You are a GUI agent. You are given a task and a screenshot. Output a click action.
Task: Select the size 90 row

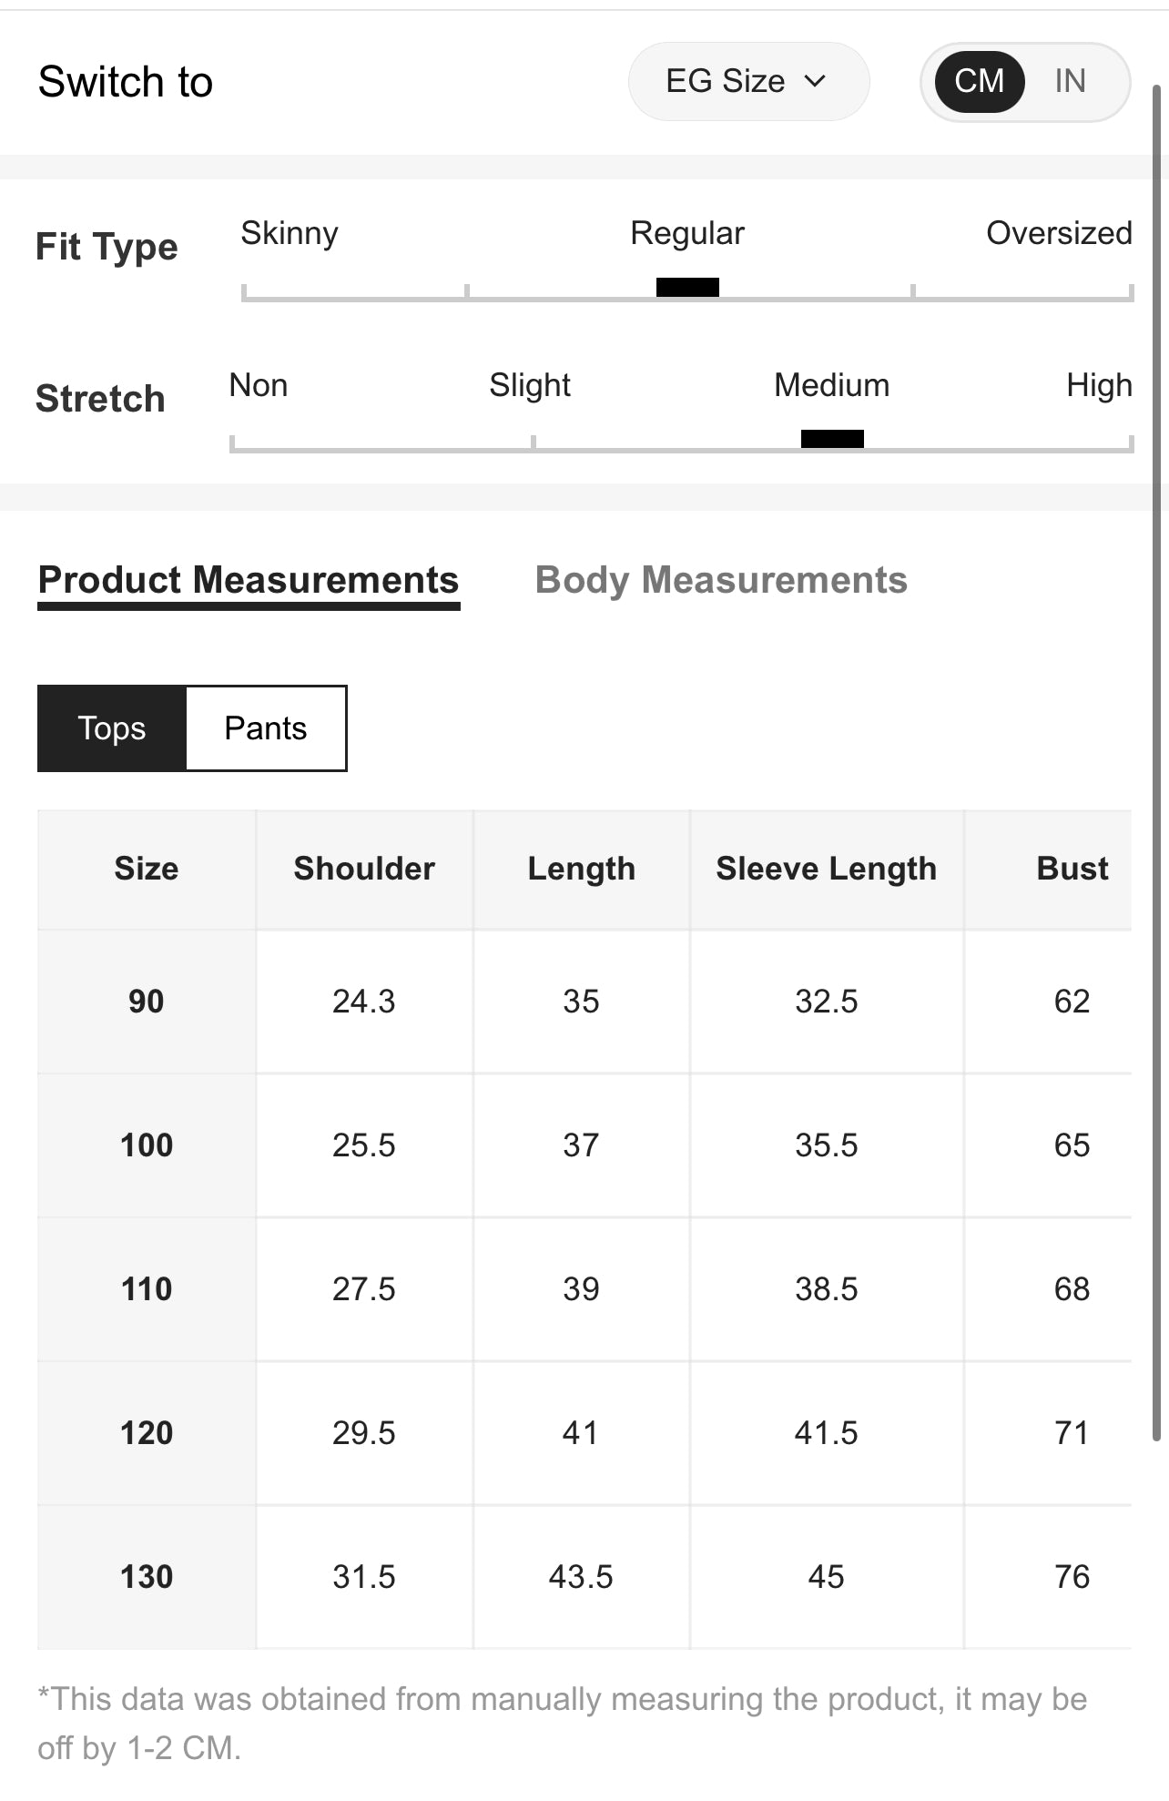(x=584, y=1002)
